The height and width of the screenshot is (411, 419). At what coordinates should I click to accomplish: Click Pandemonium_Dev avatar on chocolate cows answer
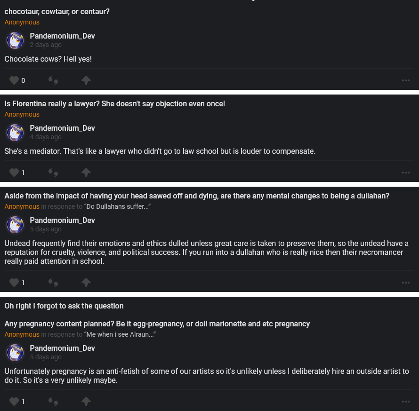15,40
